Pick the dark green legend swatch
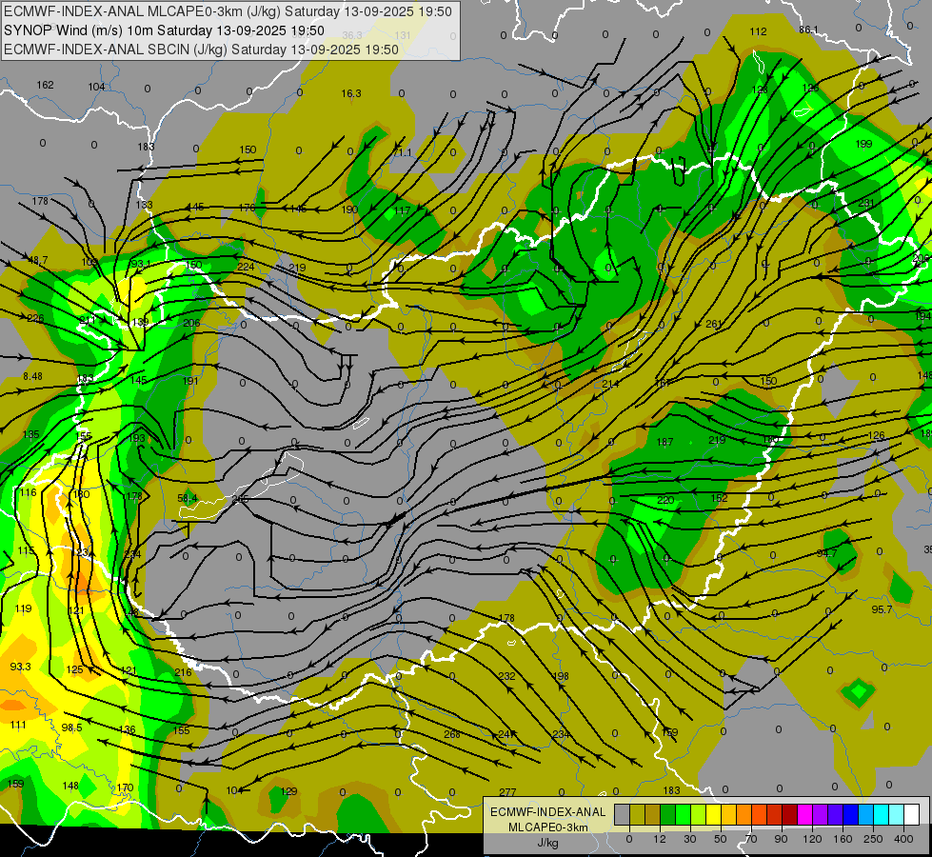The width and height of the screenshot is (932, 857). [x=668, y=814]
